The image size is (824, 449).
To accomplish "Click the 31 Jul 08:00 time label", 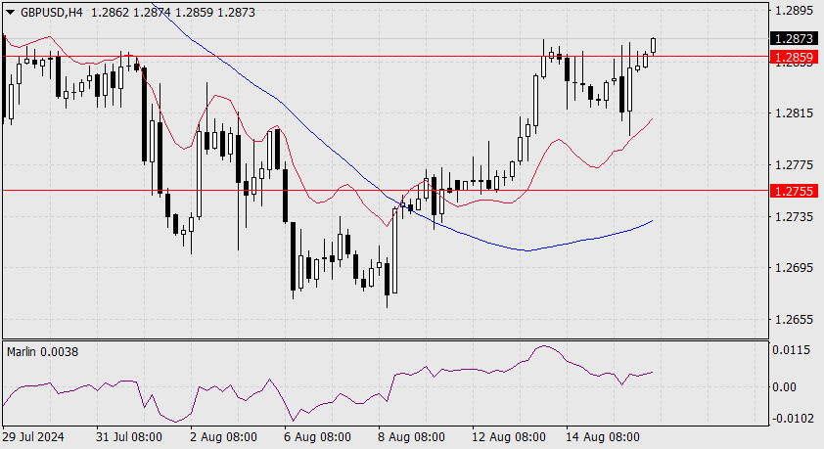I will point(129,437).
